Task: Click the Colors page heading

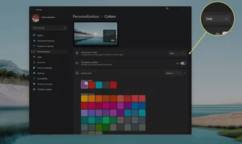Action: click(110, 17)
